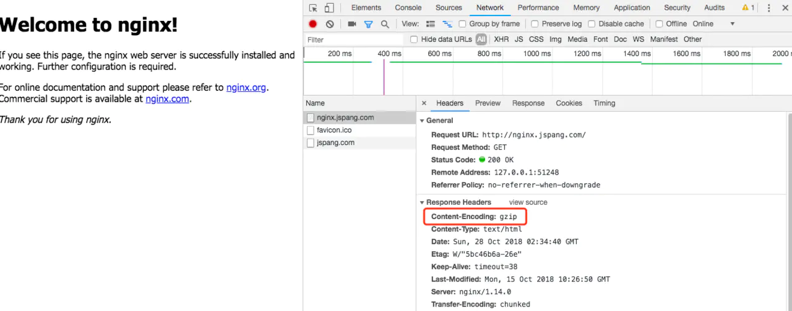
Task: Stop recording network log
Action: (x=313, y=24)
